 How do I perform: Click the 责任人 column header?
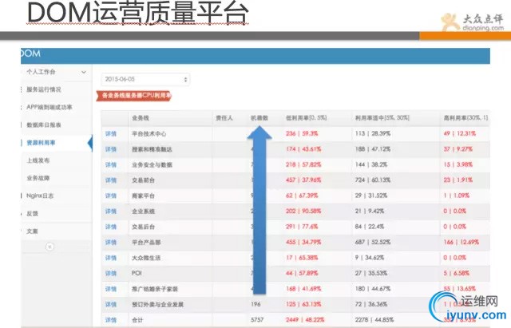point(224,118)
